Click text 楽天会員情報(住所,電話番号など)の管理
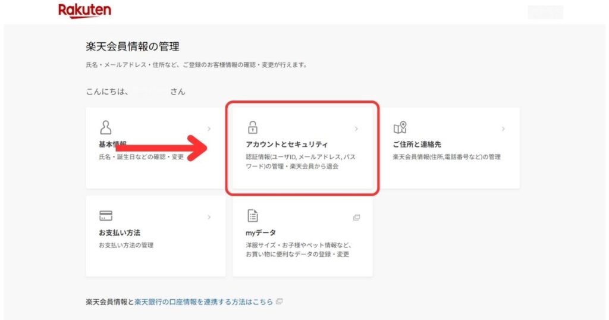 (447, 157)
